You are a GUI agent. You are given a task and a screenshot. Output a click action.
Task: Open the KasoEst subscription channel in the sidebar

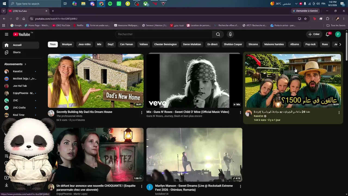(21, 71)
